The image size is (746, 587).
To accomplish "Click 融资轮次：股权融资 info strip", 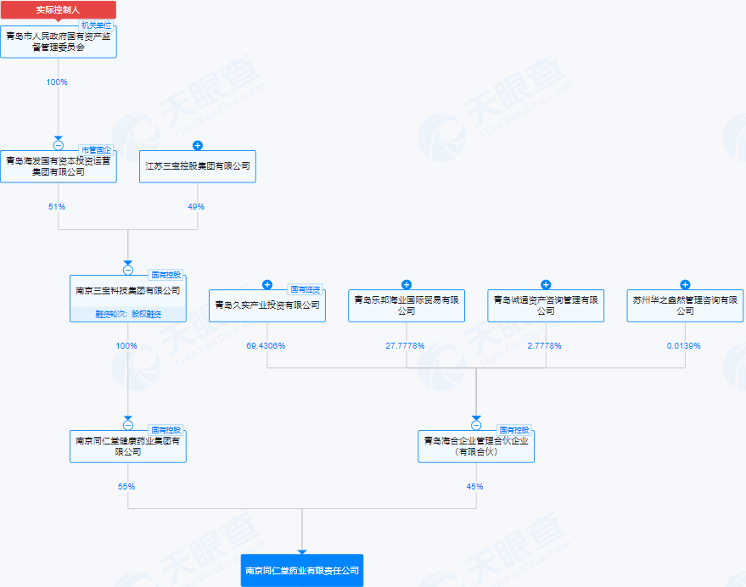I will (128, 314).
